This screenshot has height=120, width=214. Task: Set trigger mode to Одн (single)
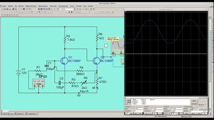[x=187, y=113]
